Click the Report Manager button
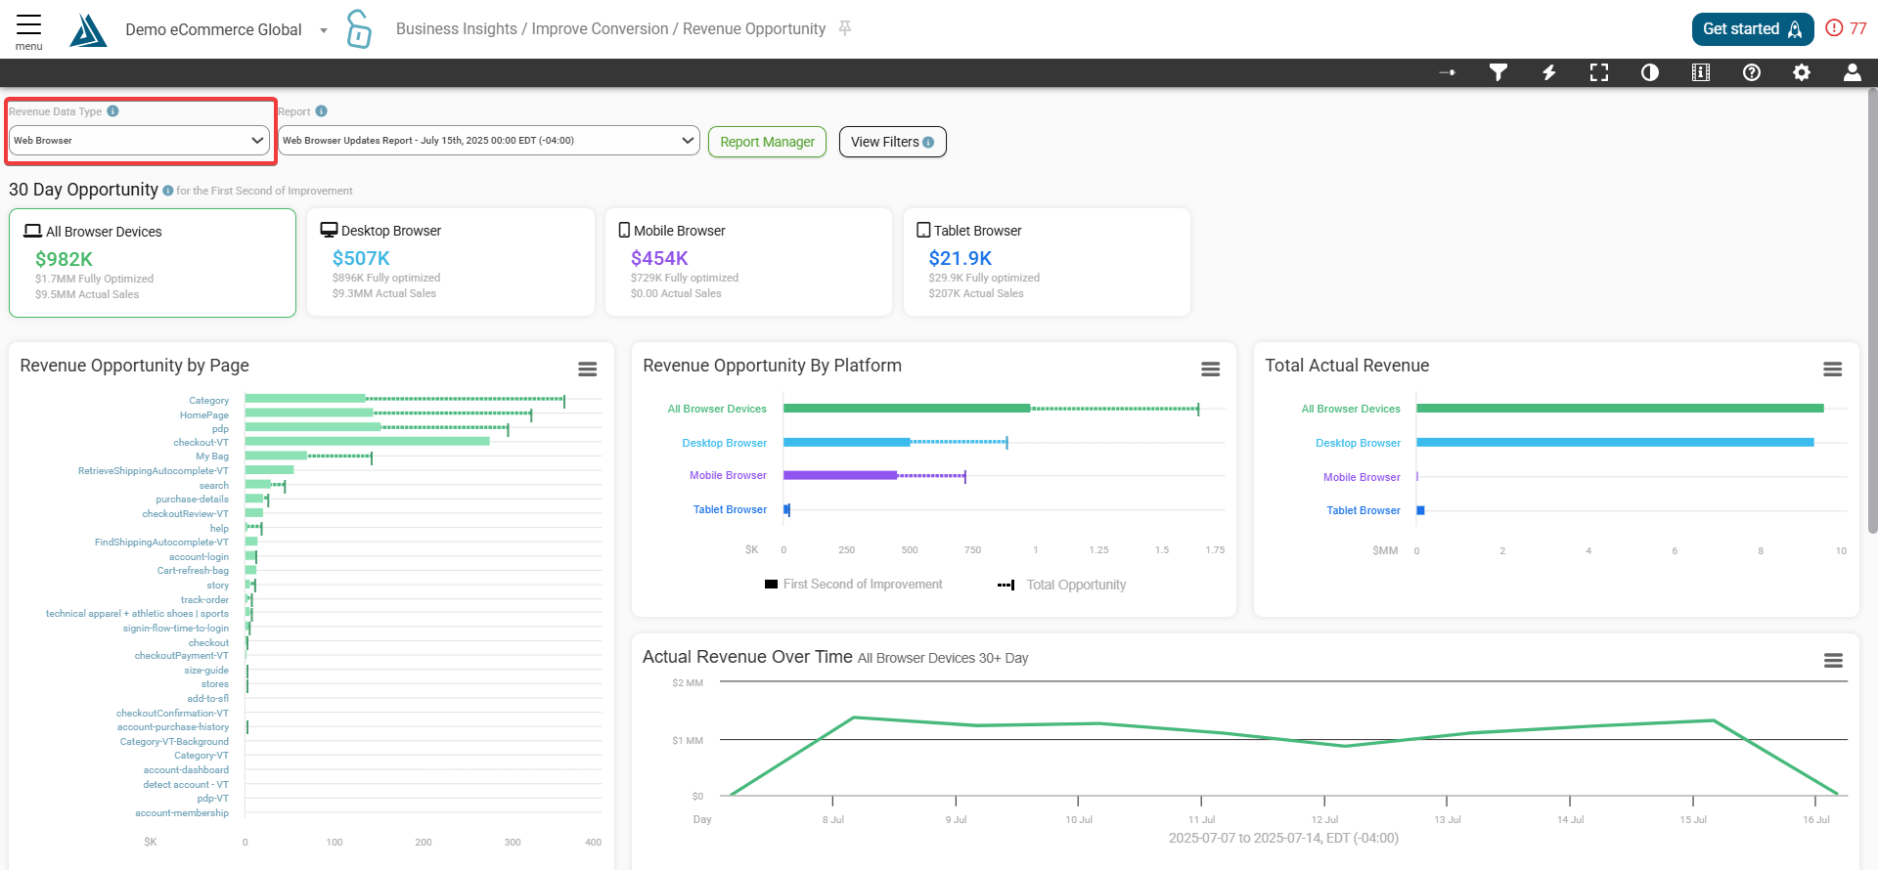1878x870 pixels. pos(767,142)
